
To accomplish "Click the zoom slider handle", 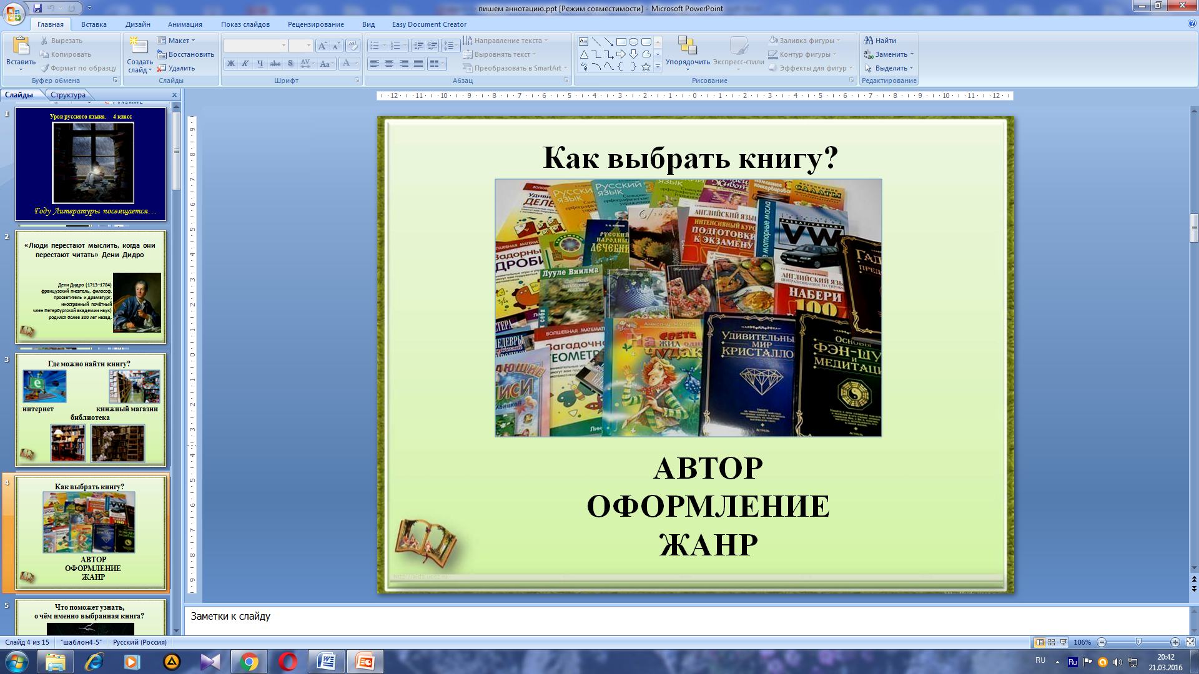I will click(x=1138, y=642).
